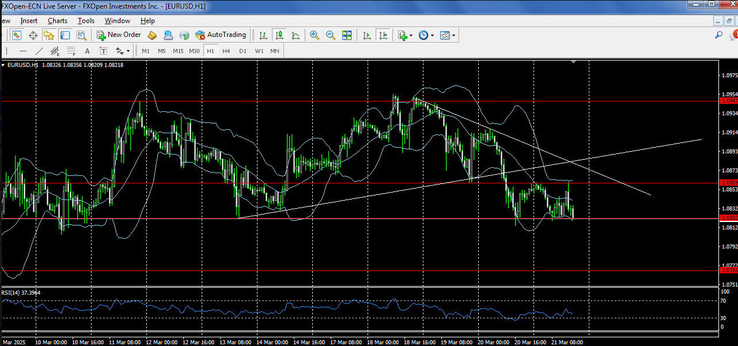Open the Insert menu
This screenshot has height=346, width=738.
(29, 21)
